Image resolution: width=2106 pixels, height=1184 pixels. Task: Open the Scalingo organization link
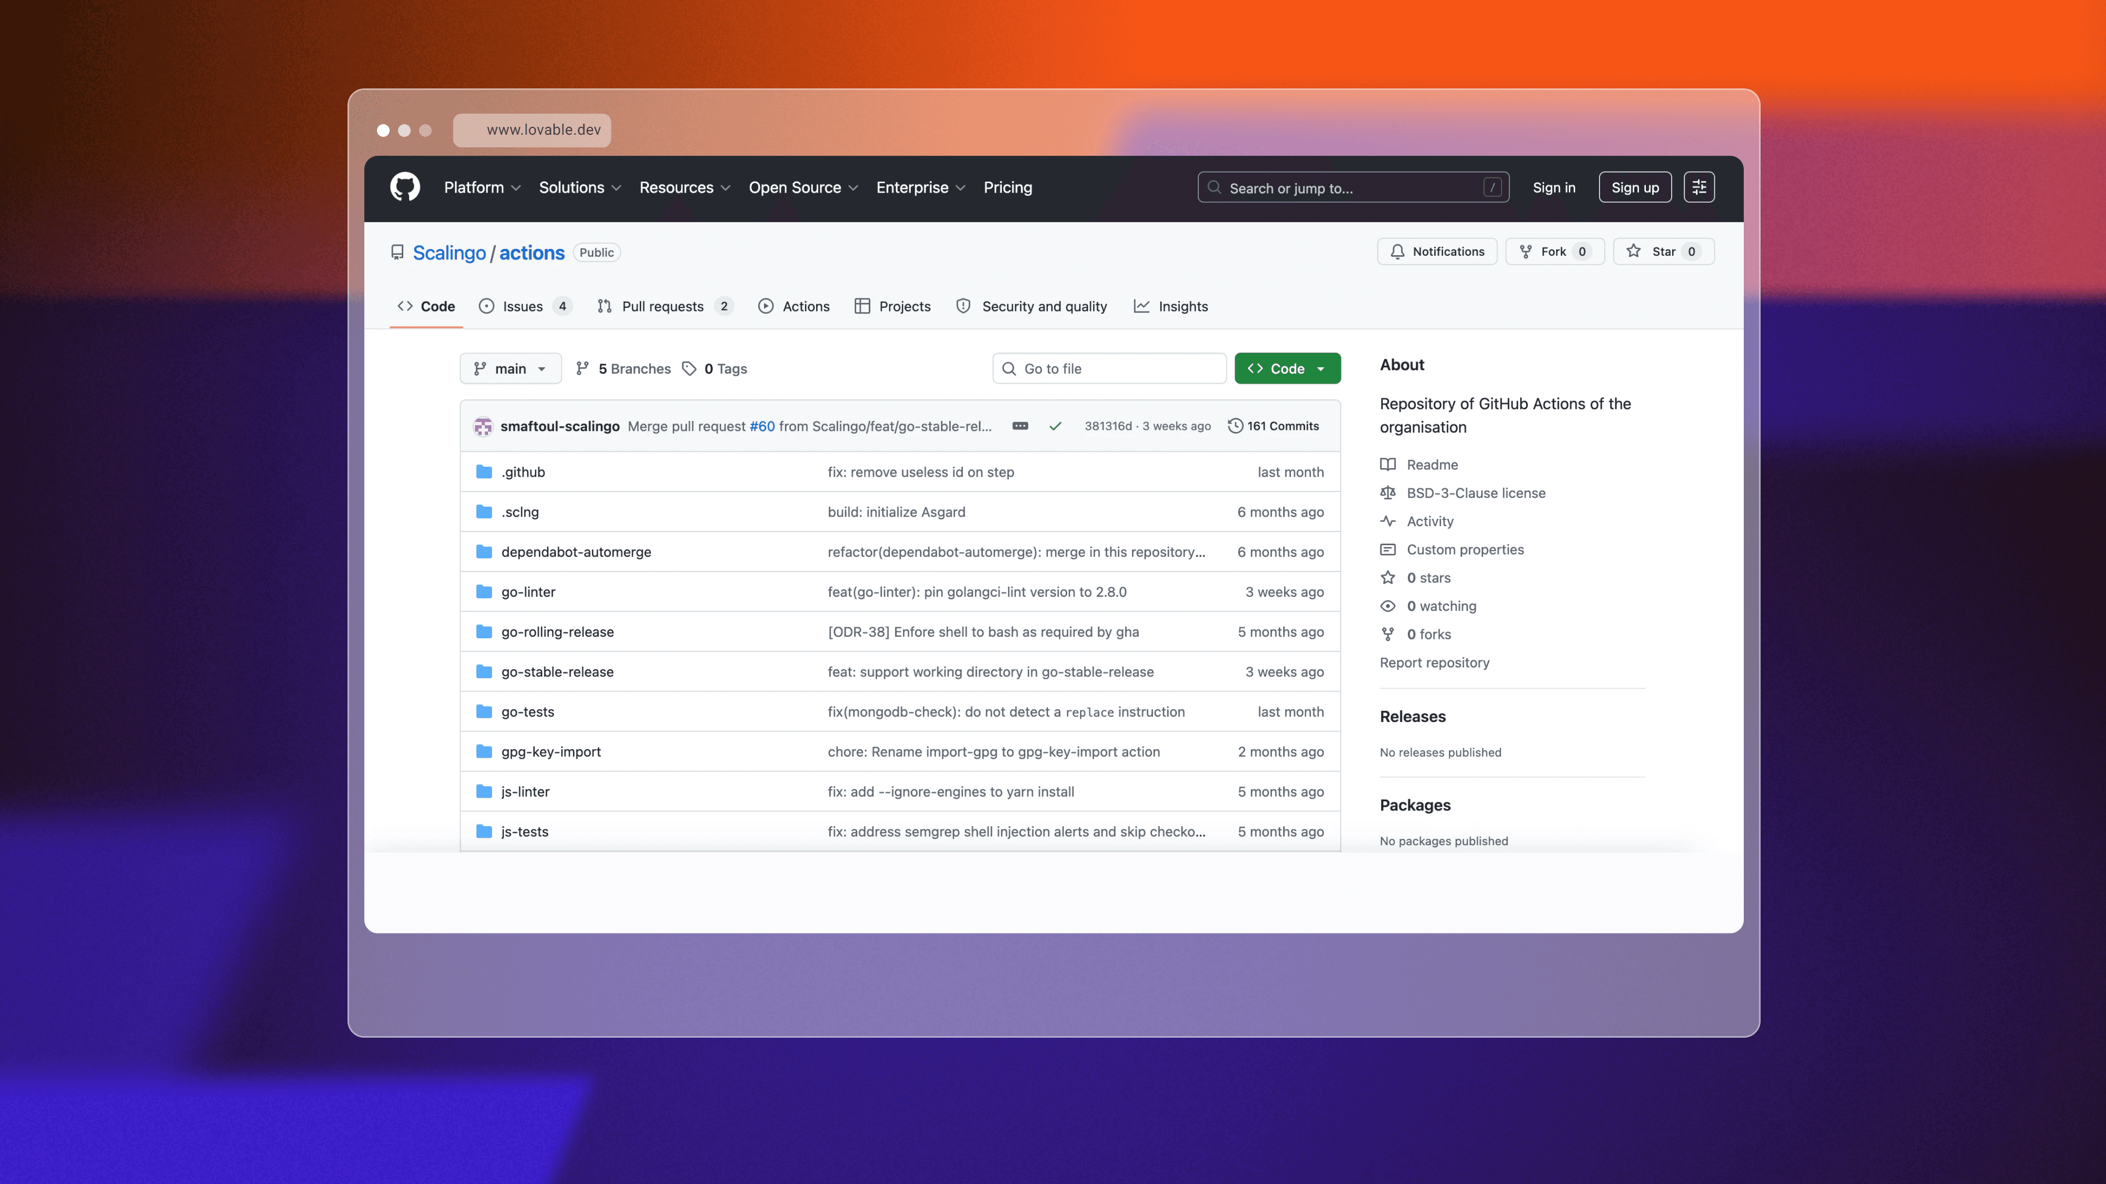450,253
